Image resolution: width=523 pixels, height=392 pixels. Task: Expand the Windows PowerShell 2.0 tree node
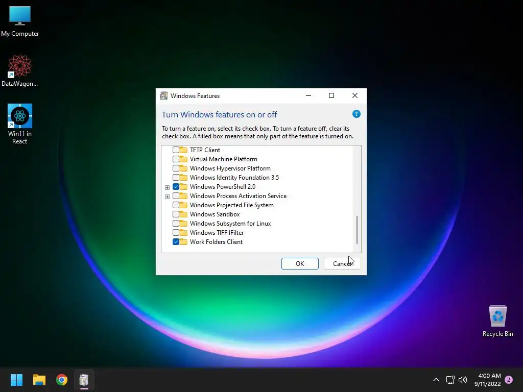(x=167, y=187)
